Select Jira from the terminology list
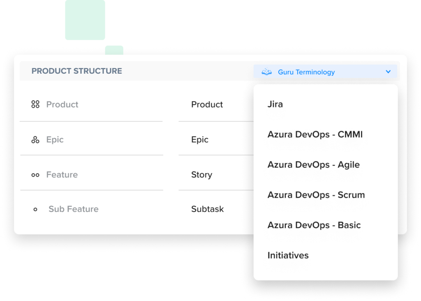The width and height of the screenshot is (421, 301). (x=275, y=104)
